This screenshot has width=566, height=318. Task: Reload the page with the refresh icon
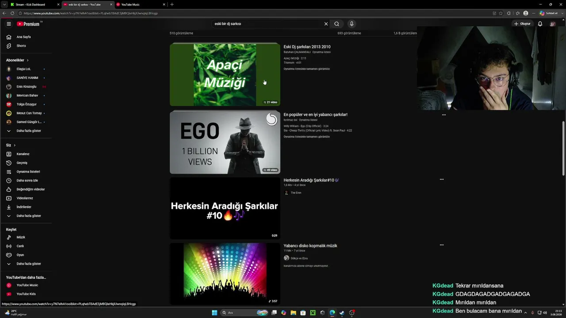click(x=12, y=13)
